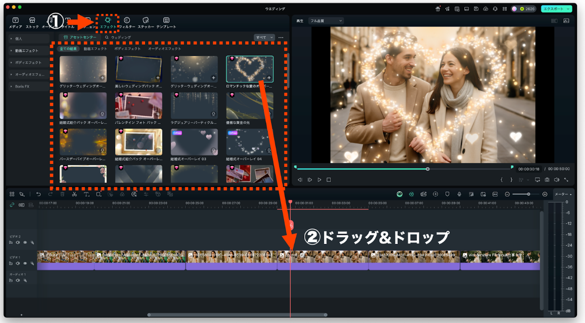This screenshot has width=585, height=323.
Task: Mute the ビデオ 1 track
Action: 18,263
